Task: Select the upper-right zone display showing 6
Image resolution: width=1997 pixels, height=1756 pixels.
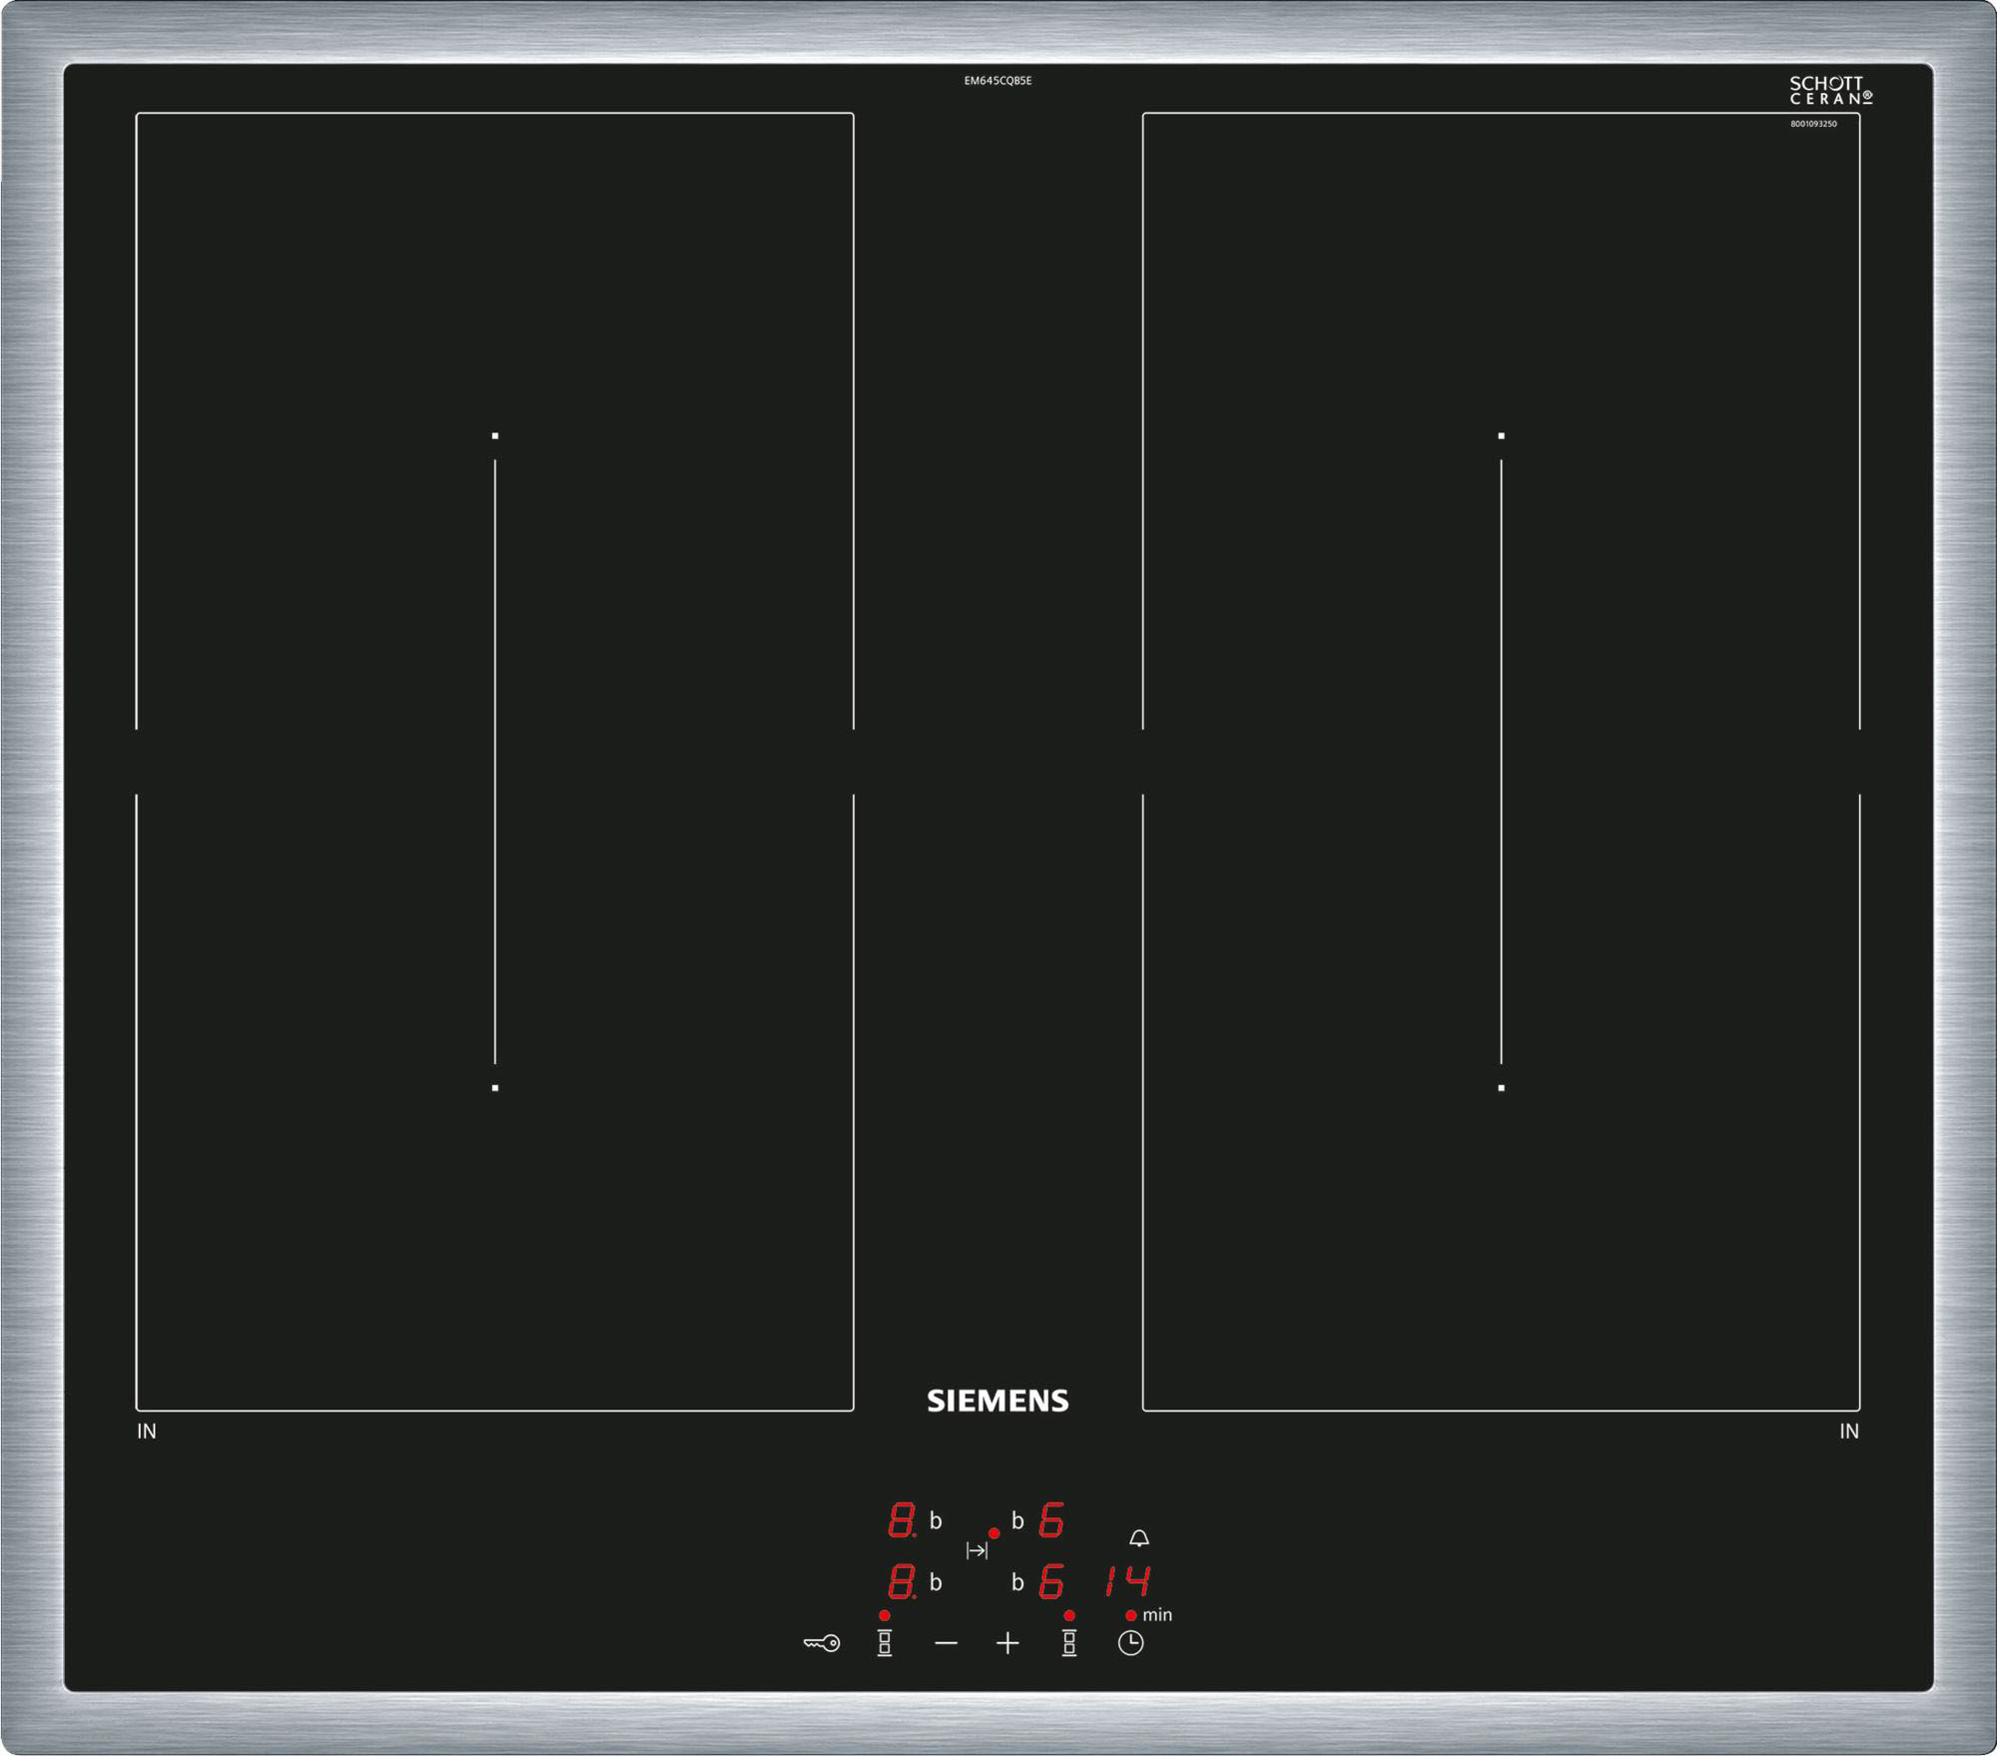Action: coord(1051,1520)
